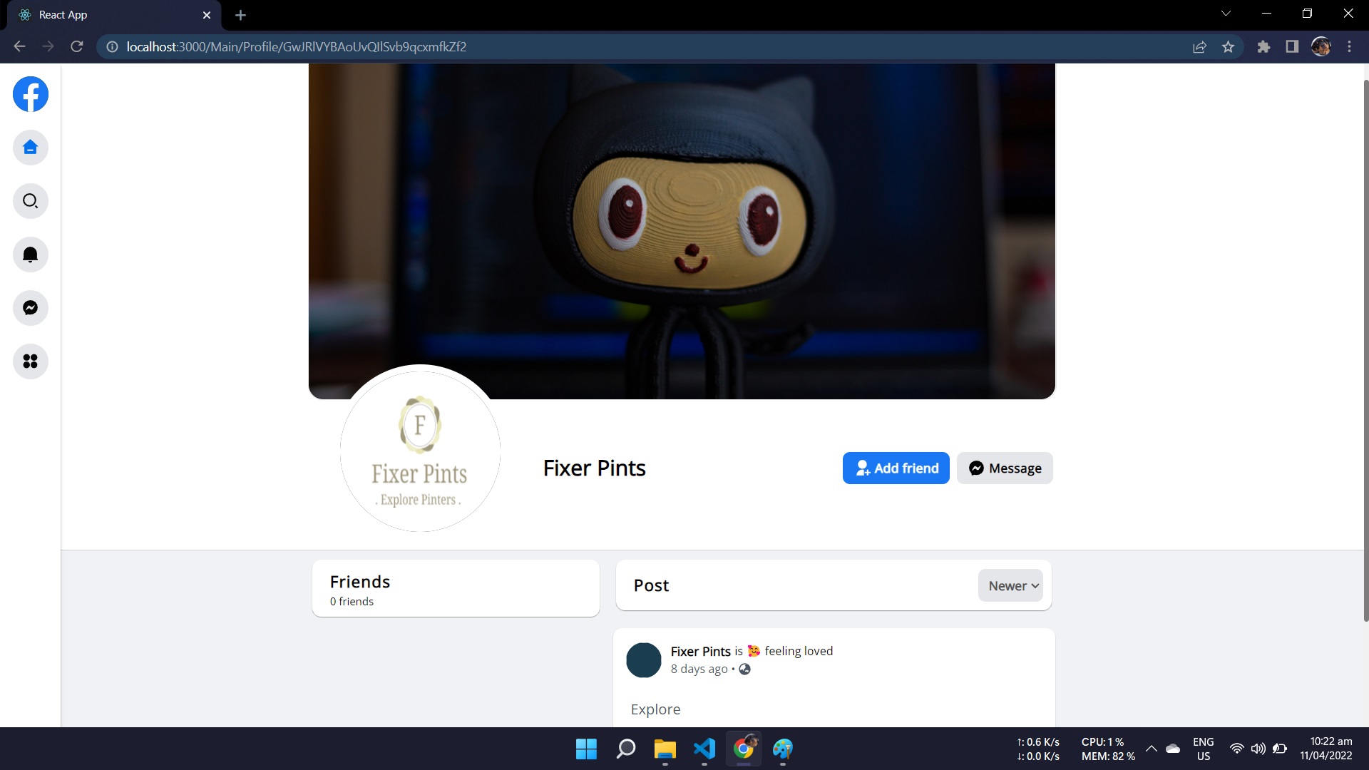Open Chrome extensions puzzle icon
Screen dimensions: 1369x770
(x=1263, y=46)
